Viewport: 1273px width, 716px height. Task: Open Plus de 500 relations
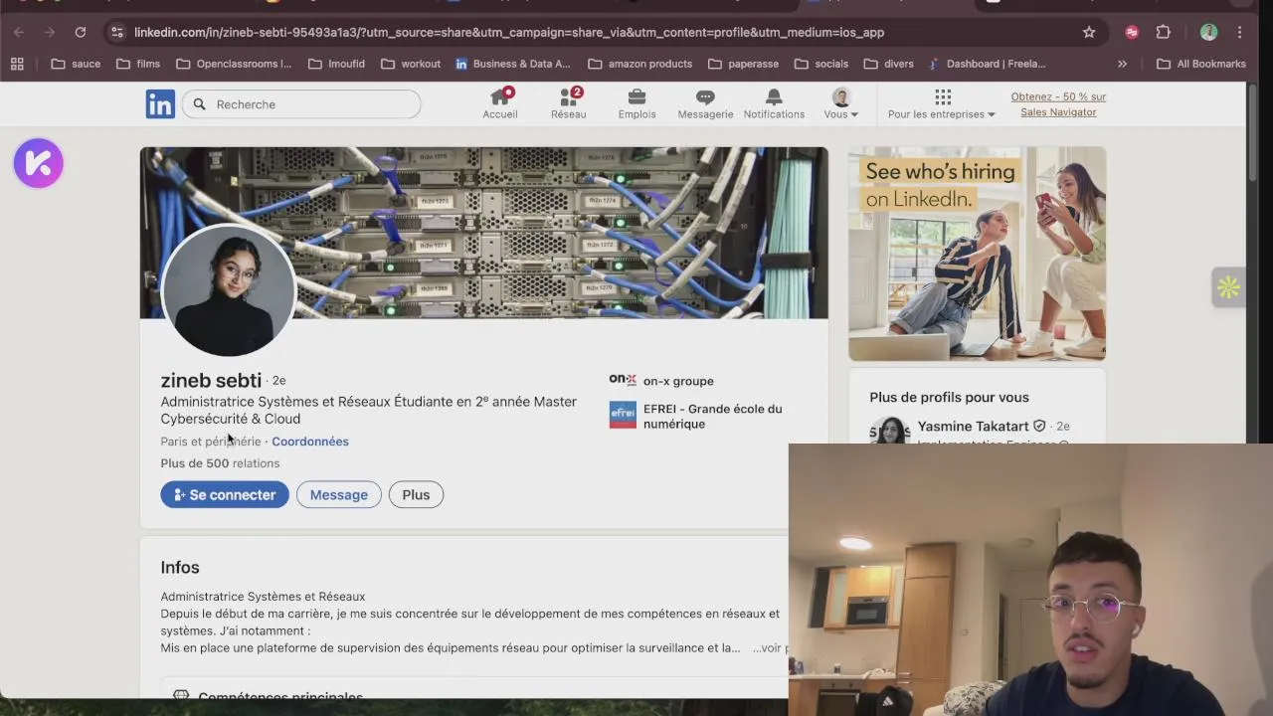[220, 463]
